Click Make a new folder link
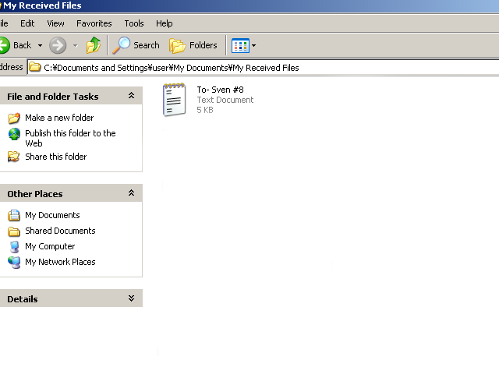This screenshot has height=374, width=499. pos(59,118)
